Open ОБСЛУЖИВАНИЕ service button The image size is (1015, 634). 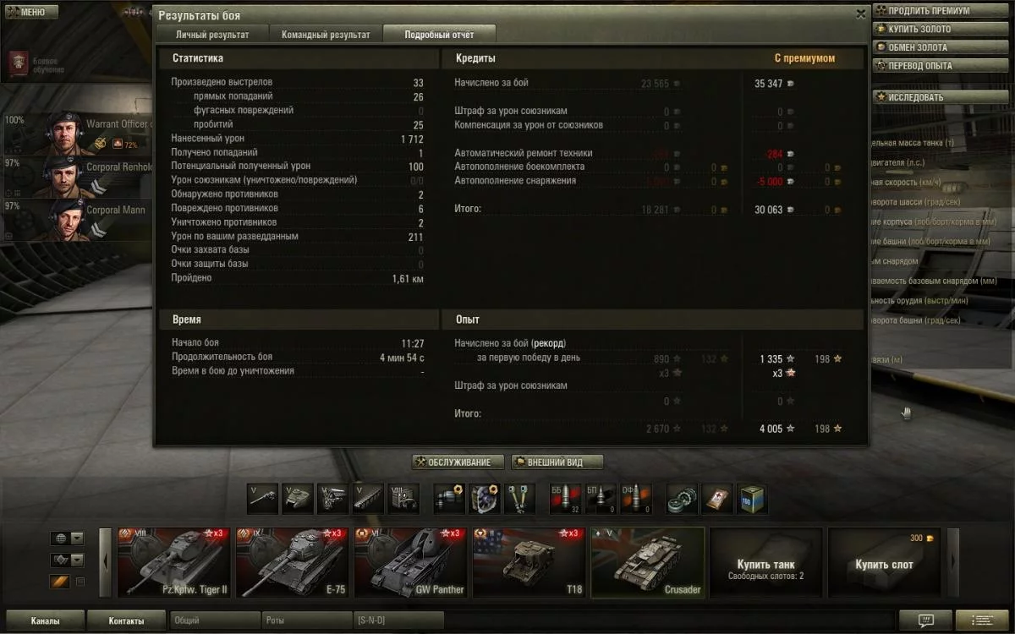point(458,462)
